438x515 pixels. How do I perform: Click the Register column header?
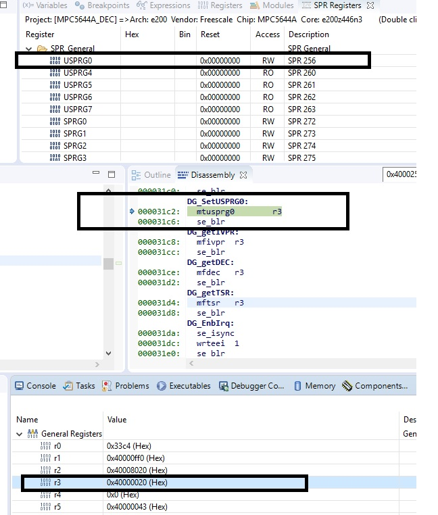(x=40, y=34)
